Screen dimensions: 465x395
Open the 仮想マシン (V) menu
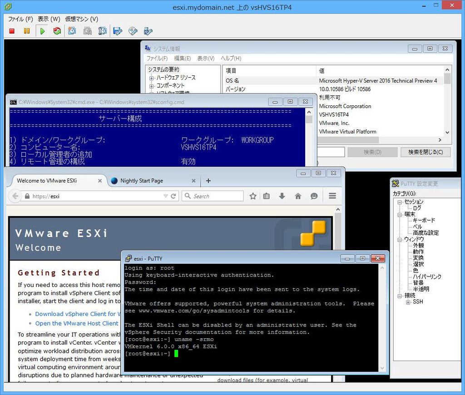(x=82, y=19)
